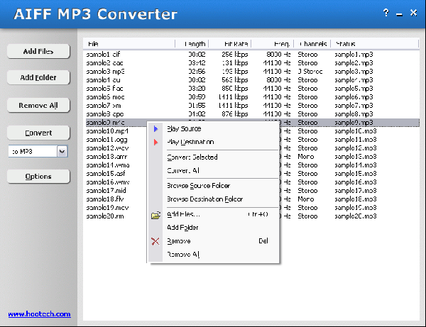This screenshot has width=426, height=327.
Task: Choose Remove All in context menu
Action: (182, 254)
